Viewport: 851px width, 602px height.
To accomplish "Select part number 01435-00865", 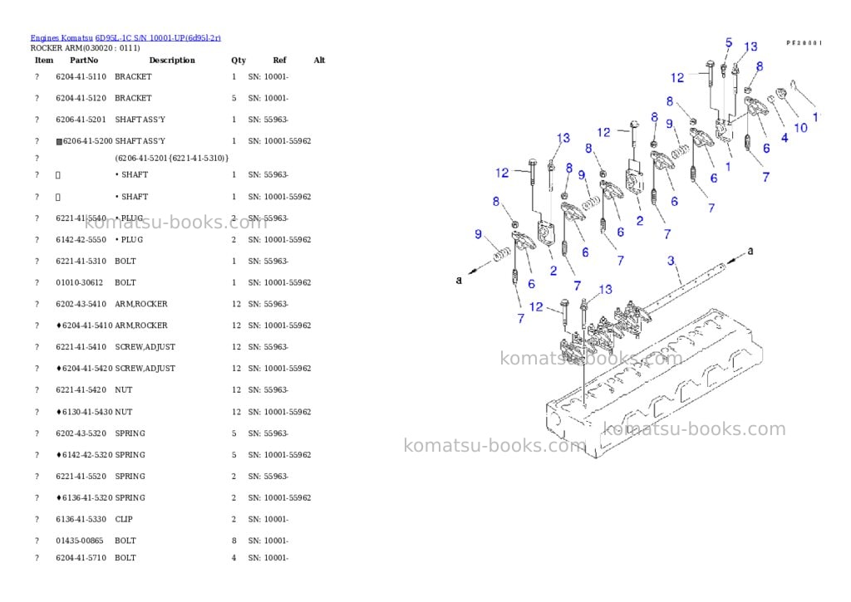I will [x=79, y=541].
